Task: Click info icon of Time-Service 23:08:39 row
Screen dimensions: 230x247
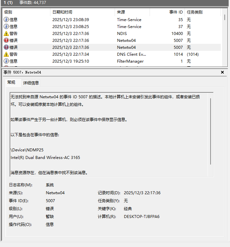Action: (6, 19)
